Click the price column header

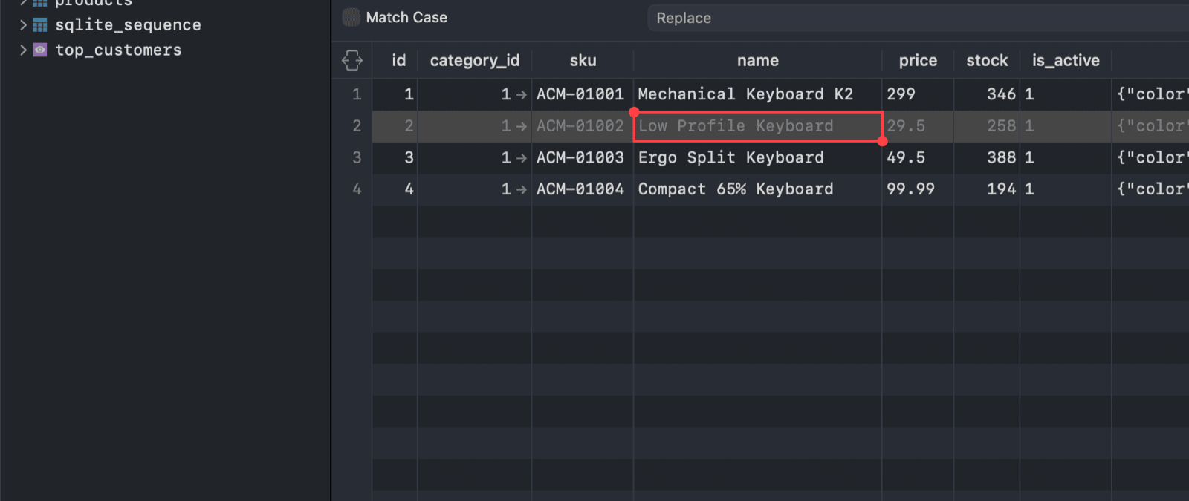(918, 60)
